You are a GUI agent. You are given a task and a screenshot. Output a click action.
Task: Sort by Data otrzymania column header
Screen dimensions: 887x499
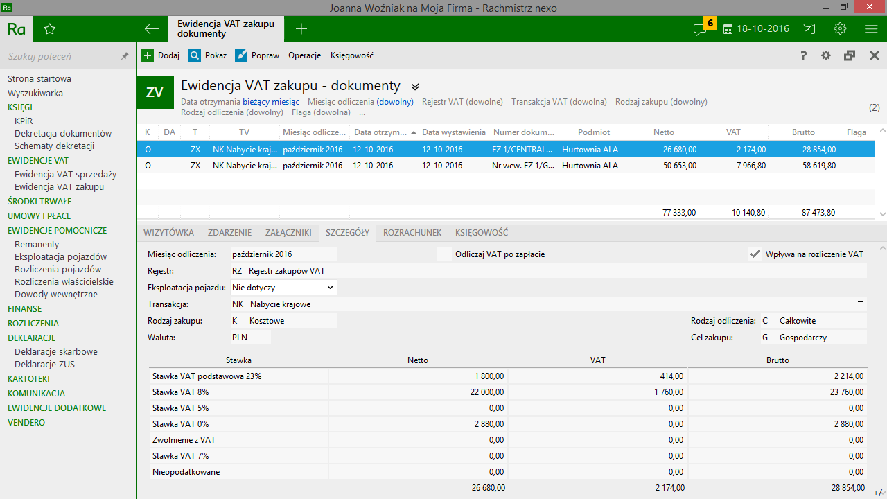384,132
